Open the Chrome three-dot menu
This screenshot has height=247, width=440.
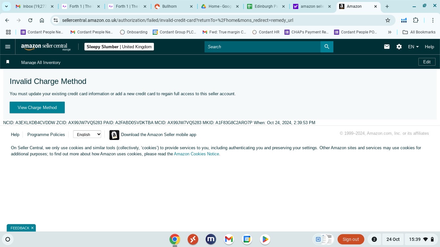point(433,20)
